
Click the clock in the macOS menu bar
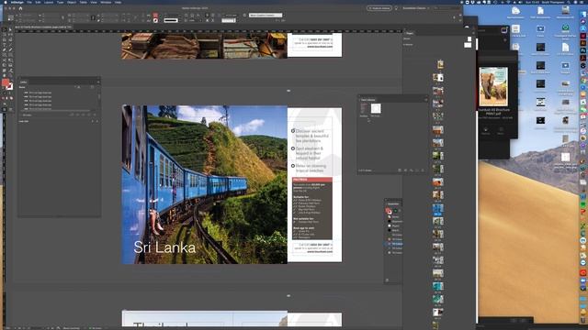533,2
